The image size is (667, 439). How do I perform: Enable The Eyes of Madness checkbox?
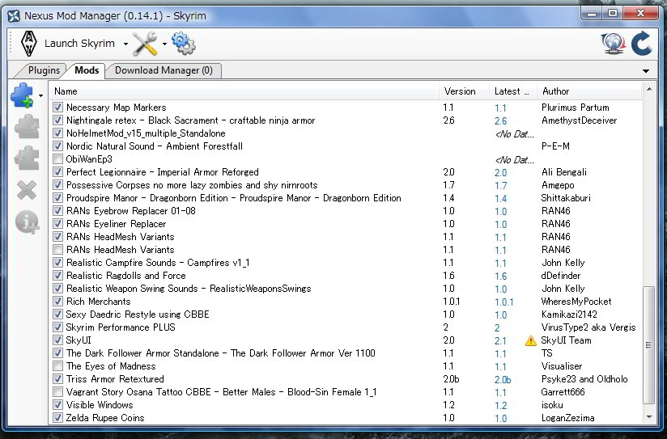(57, 366)
